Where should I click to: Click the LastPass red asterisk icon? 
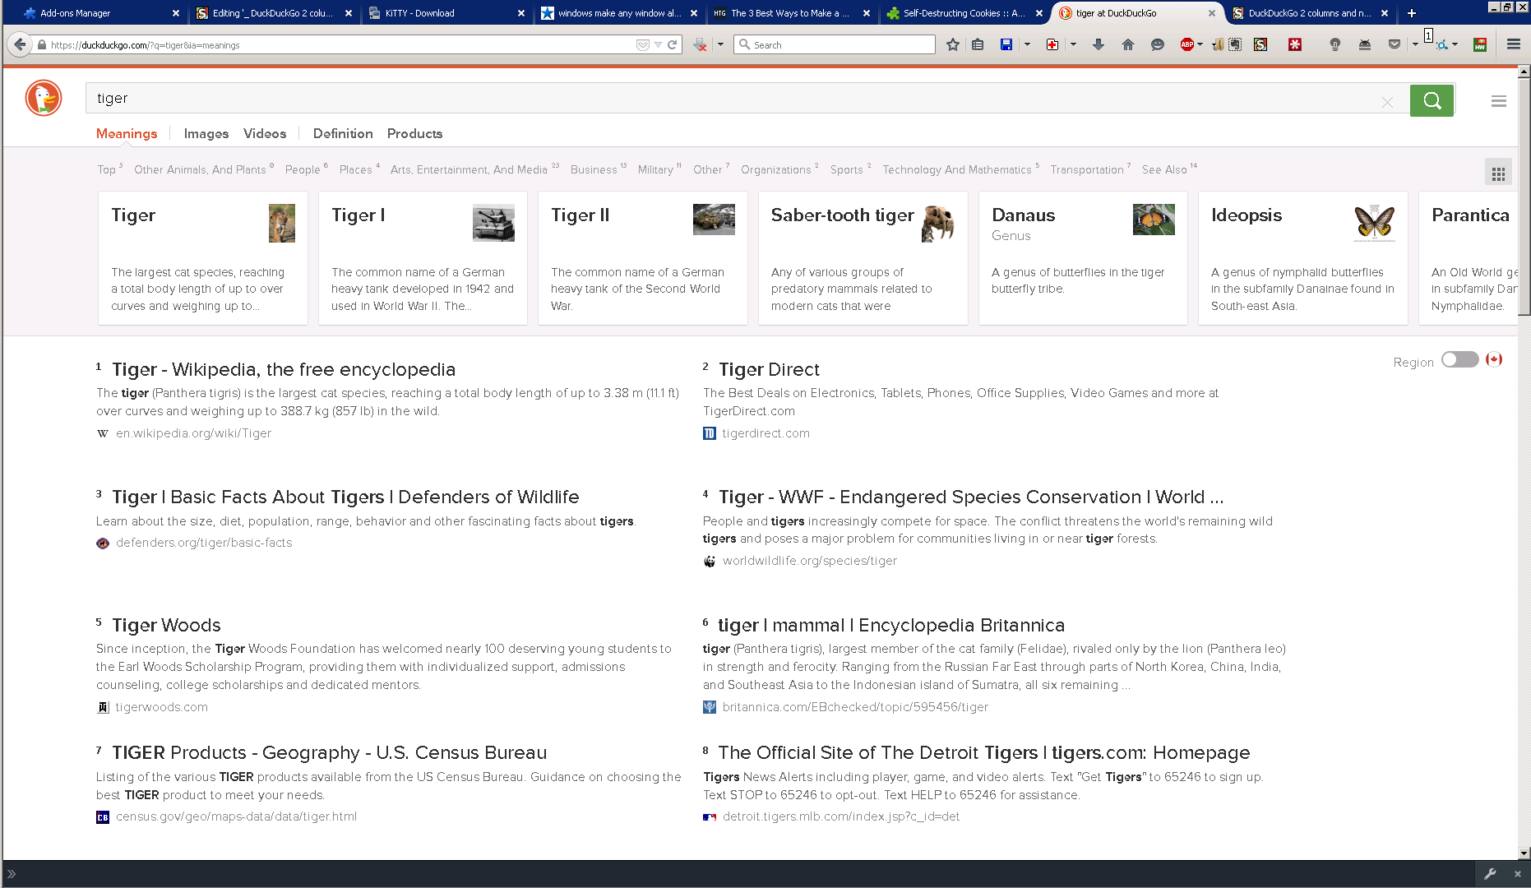1296,44
